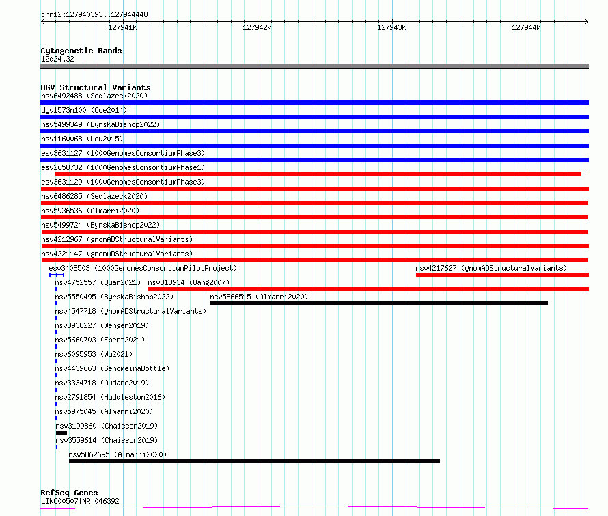Click the 12q24.32 band label
Viewport: 608px width, 516px height.
tap(57, 59)
